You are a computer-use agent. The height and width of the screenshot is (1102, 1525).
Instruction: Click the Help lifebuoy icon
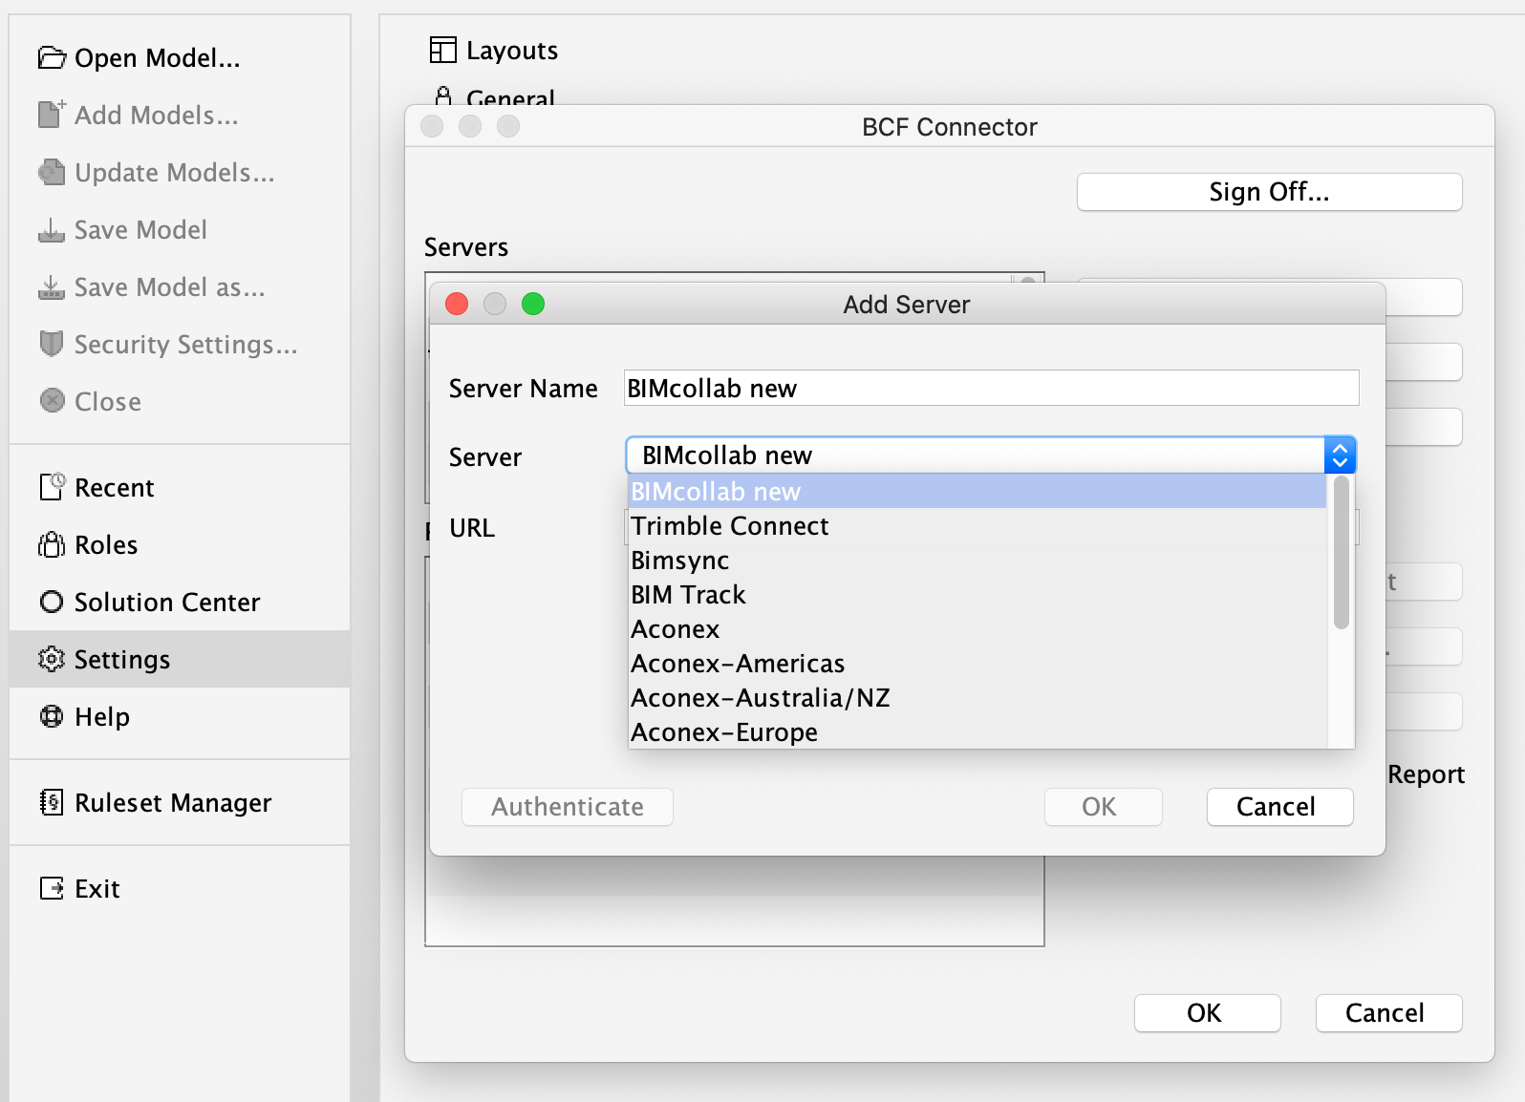[52, 715]
